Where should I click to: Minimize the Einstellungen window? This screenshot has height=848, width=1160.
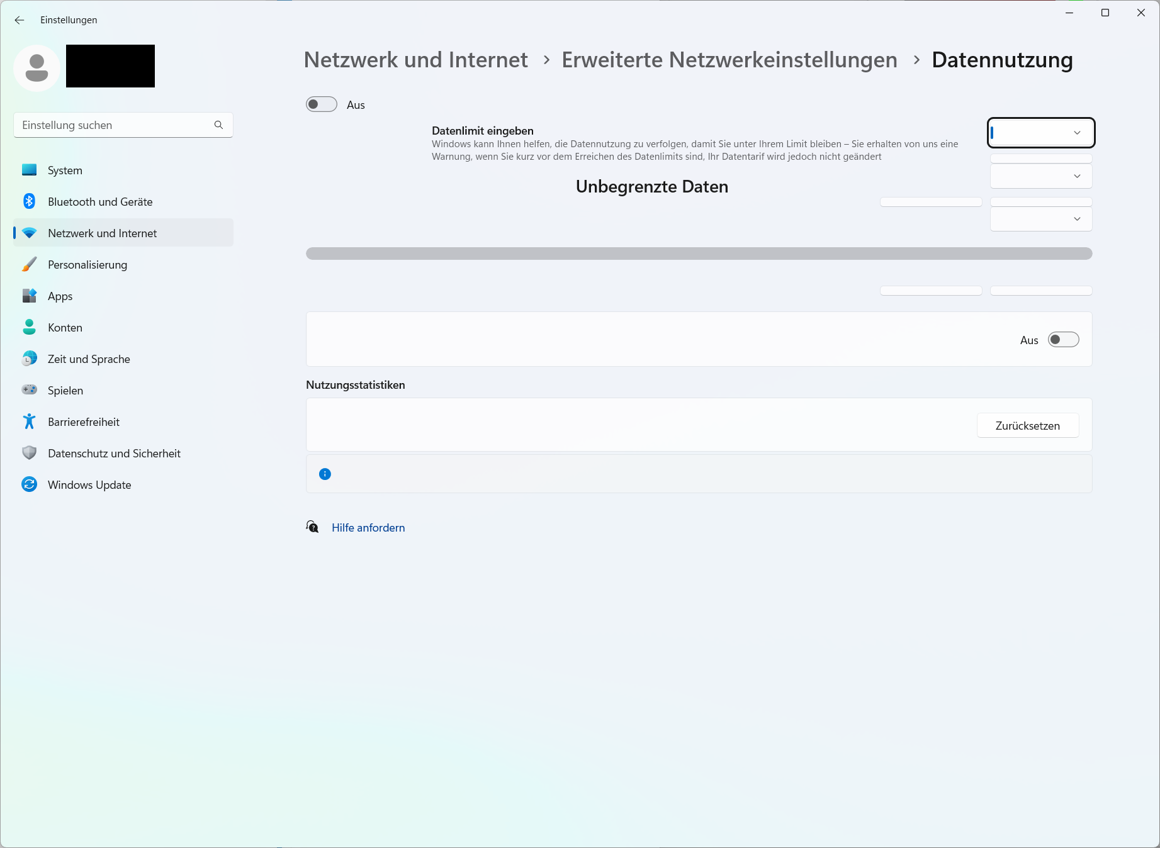point(1069,13)
